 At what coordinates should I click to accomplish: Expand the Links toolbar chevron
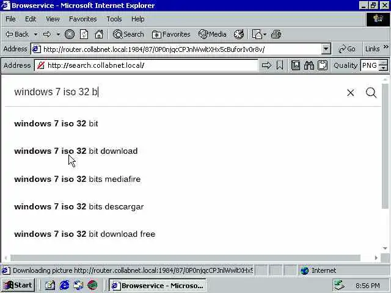[x=386, y=47]
